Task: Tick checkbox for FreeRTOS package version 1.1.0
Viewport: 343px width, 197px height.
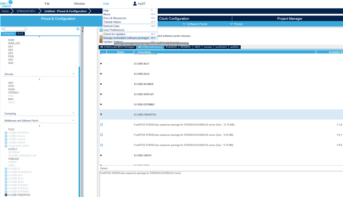Action: (x=102, y=125)
